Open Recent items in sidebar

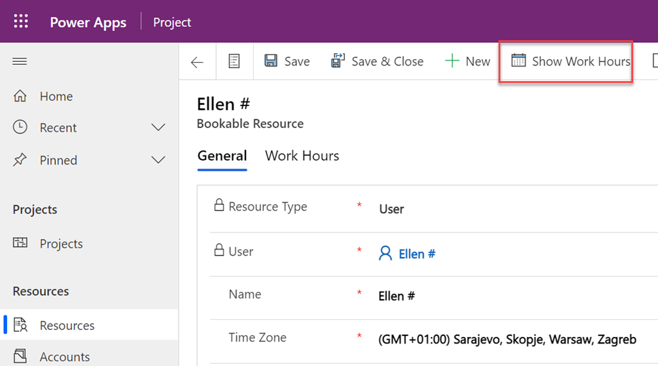coord(58,128)
